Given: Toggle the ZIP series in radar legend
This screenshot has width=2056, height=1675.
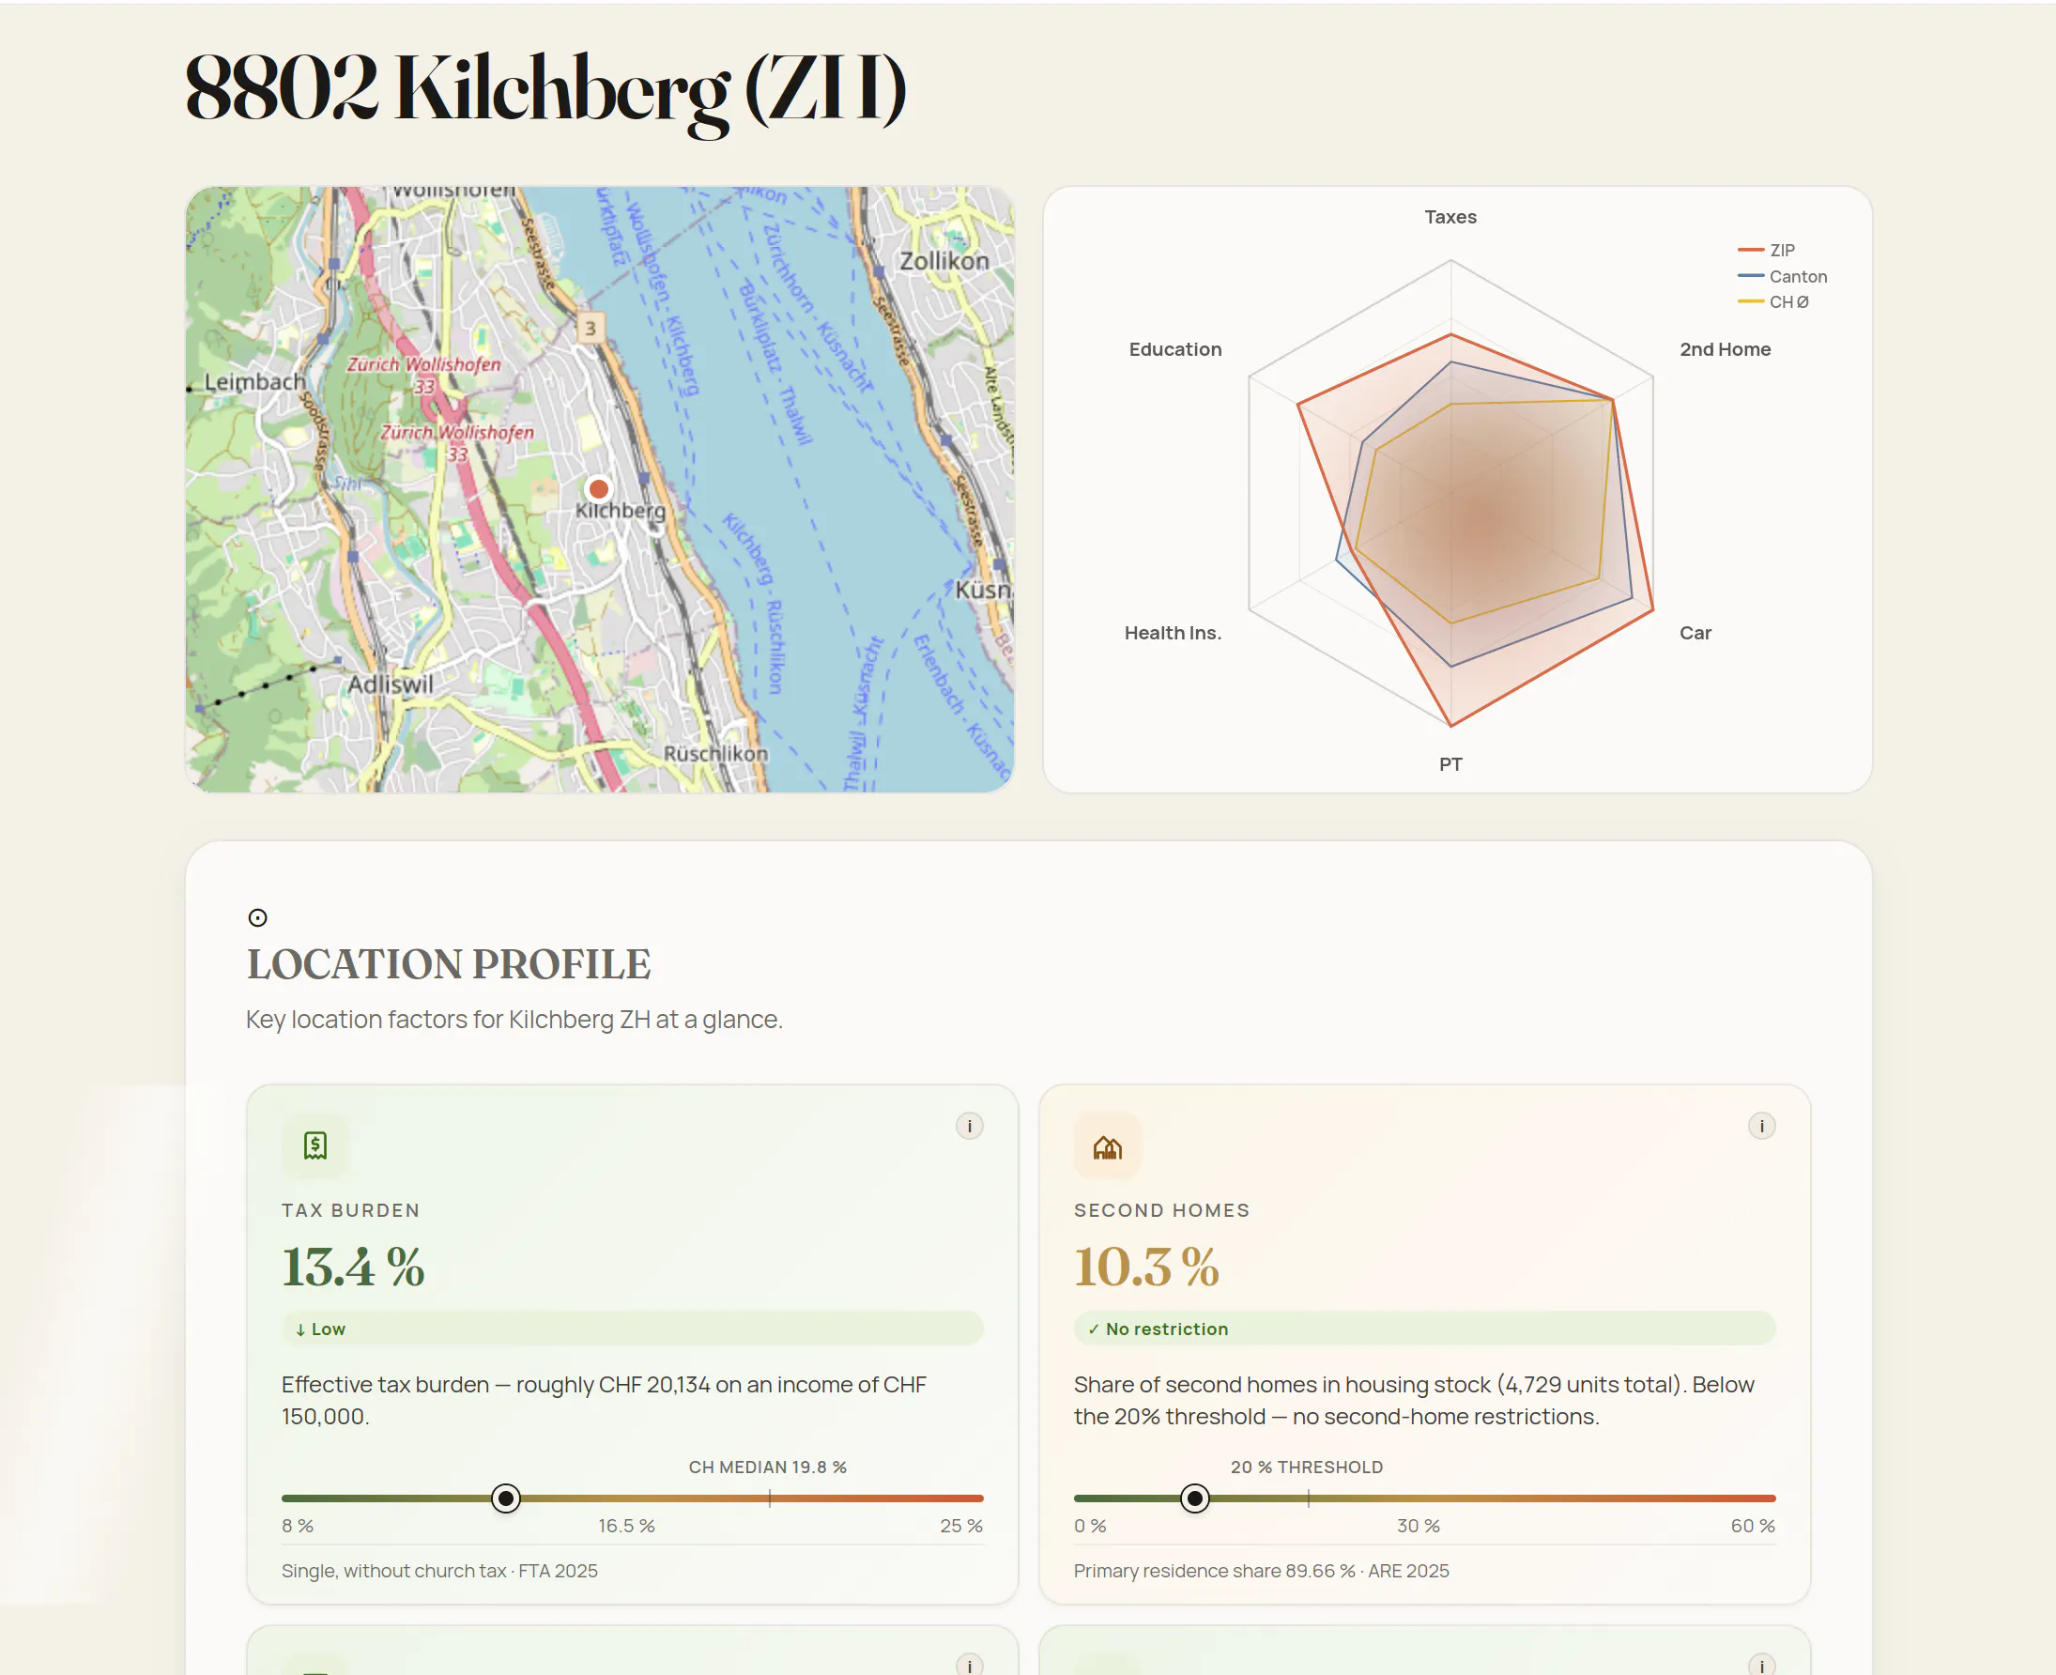Looking at the screenshot, I should (x=1767, y=250).
